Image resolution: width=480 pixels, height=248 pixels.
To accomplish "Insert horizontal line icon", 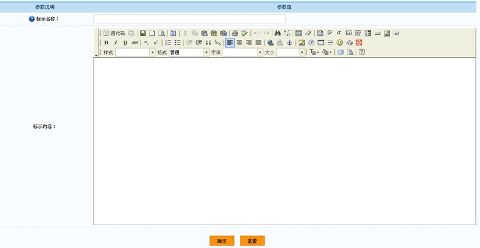I will 330,43.
